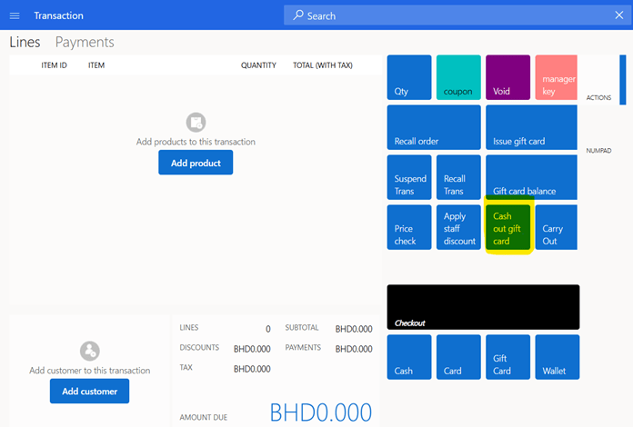This screenshot has height=427, width=633.
Task: Check Gift card balance tile
Action: (531, 177)
